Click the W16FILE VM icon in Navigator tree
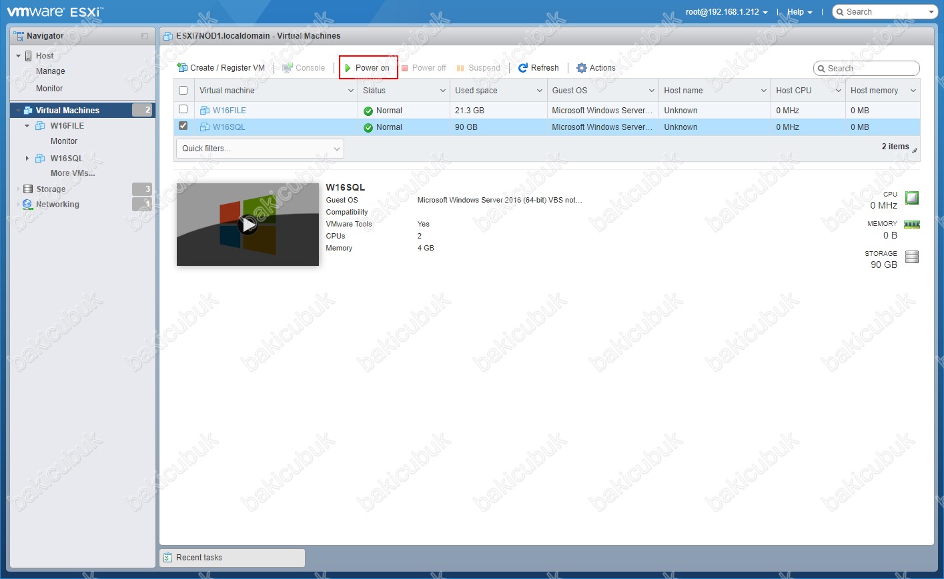Image resolution: width=944 pixels, height=579 pixels. 40,126
